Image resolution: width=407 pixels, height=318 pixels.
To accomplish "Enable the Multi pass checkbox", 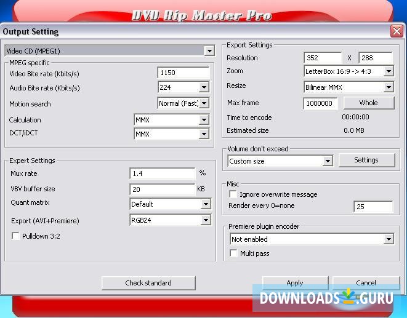I will (233, 253).
